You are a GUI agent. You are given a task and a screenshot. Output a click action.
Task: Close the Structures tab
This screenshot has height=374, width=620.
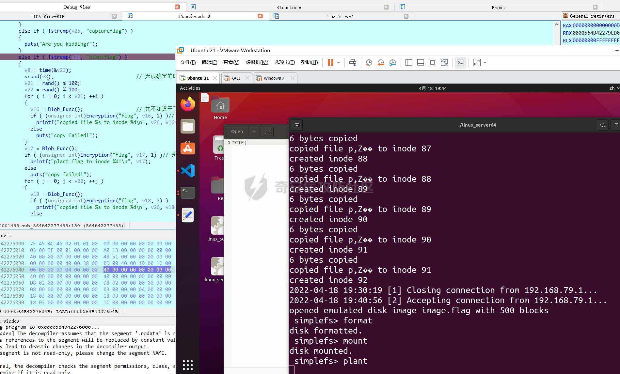click(386, 7)
